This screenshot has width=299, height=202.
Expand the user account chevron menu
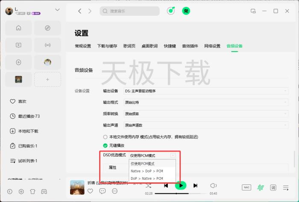tap(57, 10)
